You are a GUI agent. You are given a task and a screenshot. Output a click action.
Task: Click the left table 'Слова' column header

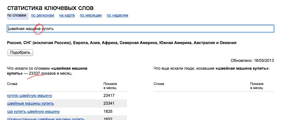point(12,84)
